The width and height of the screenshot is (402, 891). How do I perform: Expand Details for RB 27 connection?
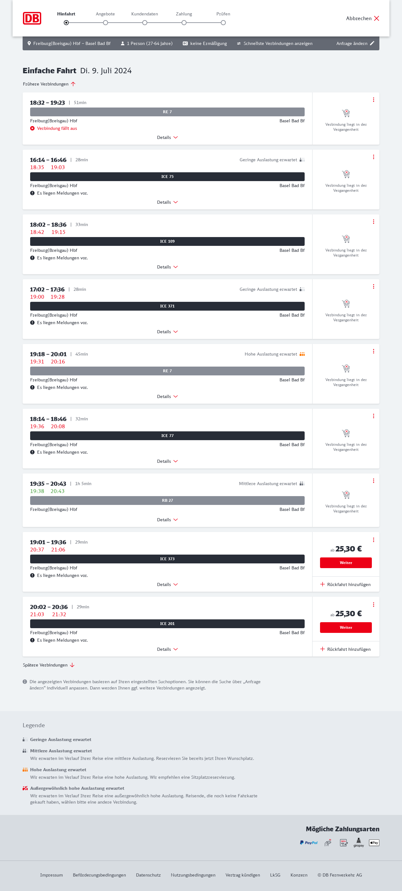tap(167, 519)
